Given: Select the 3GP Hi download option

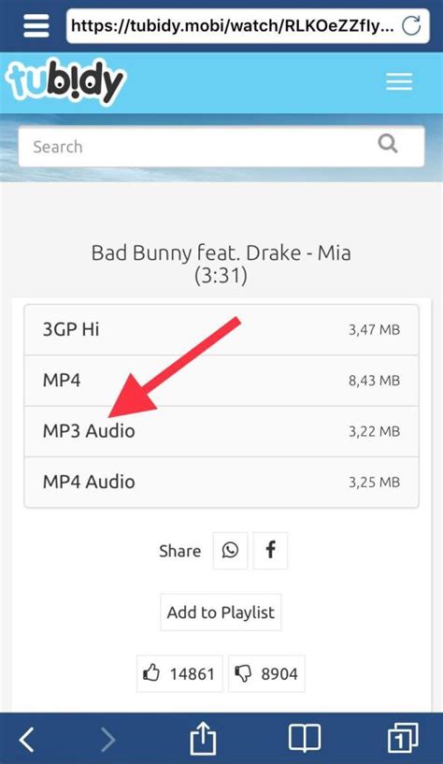Looking at the screenshot, I should click(221, 330).
